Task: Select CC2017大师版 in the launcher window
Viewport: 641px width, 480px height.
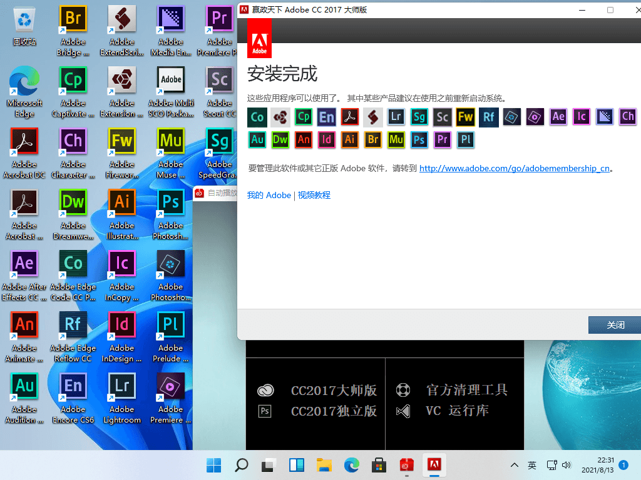Action: click(x=334, y=390)
